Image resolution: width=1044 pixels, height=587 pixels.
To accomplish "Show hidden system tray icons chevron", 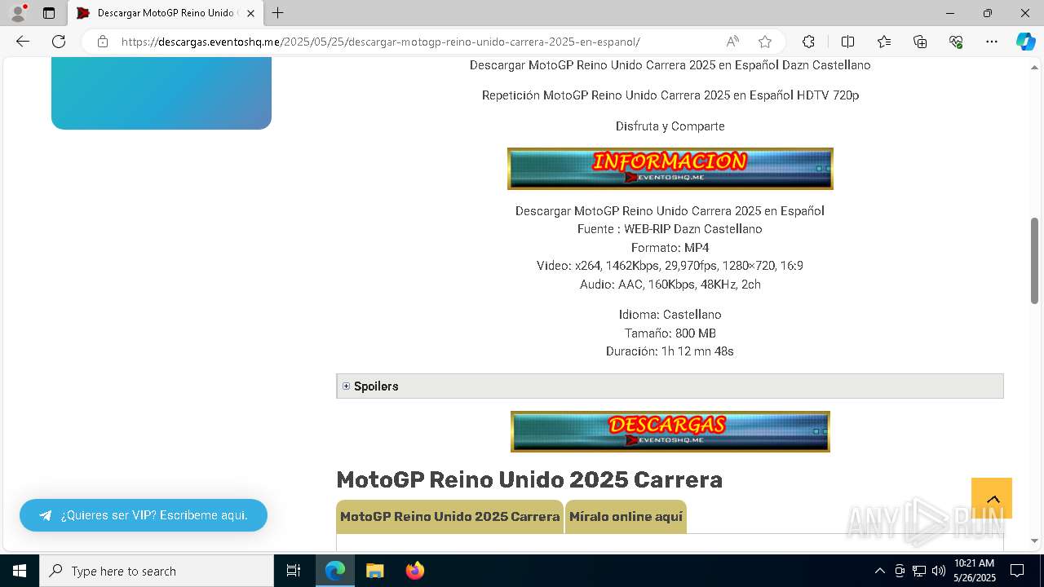I will pyautogui.click(x=879, y=571).
